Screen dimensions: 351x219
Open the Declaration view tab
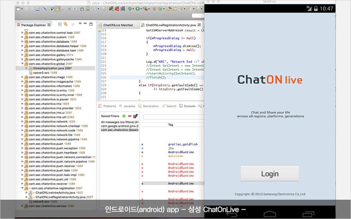coord(150,106)
